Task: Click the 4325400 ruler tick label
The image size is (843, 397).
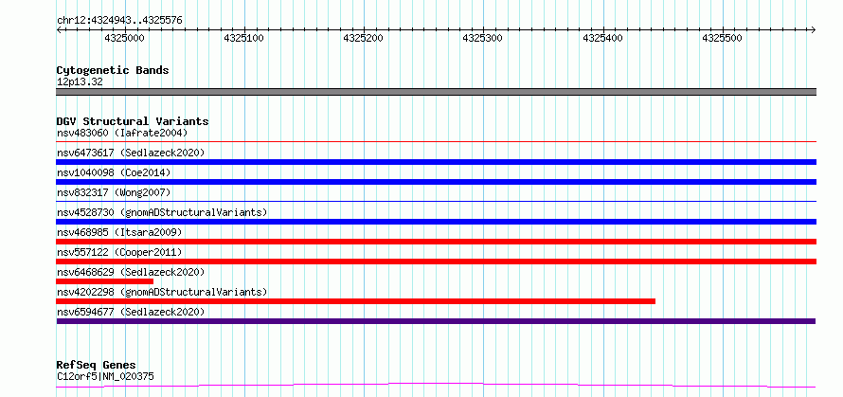Action: [602, 38]
